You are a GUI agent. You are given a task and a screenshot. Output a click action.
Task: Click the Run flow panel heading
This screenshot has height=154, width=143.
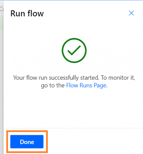[27, 14]
